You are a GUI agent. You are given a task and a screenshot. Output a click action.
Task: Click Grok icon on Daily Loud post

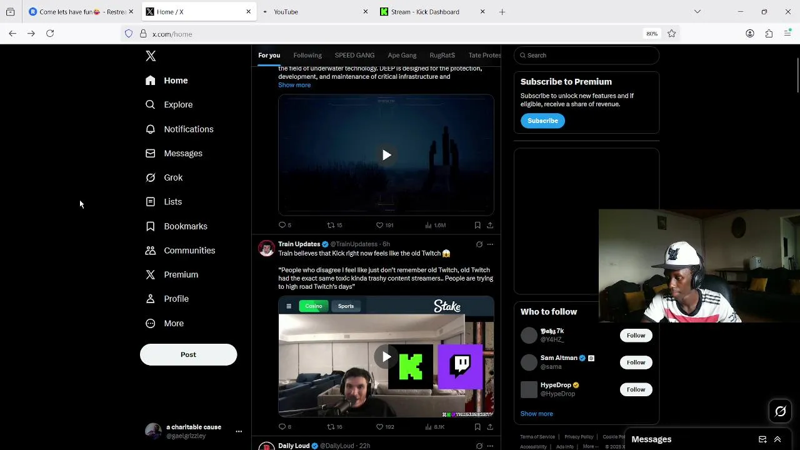tap(479, 446)
